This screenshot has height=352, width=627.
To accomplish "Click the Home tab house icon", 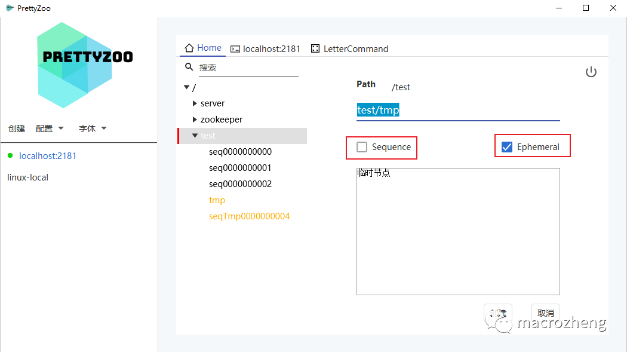I will [189, 48].
